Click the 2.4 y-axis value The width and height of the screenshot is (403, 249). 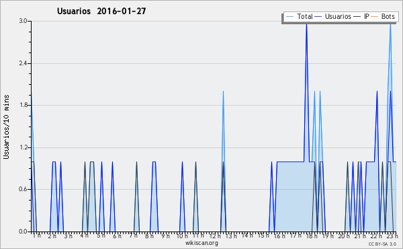(x=23, y=63)
